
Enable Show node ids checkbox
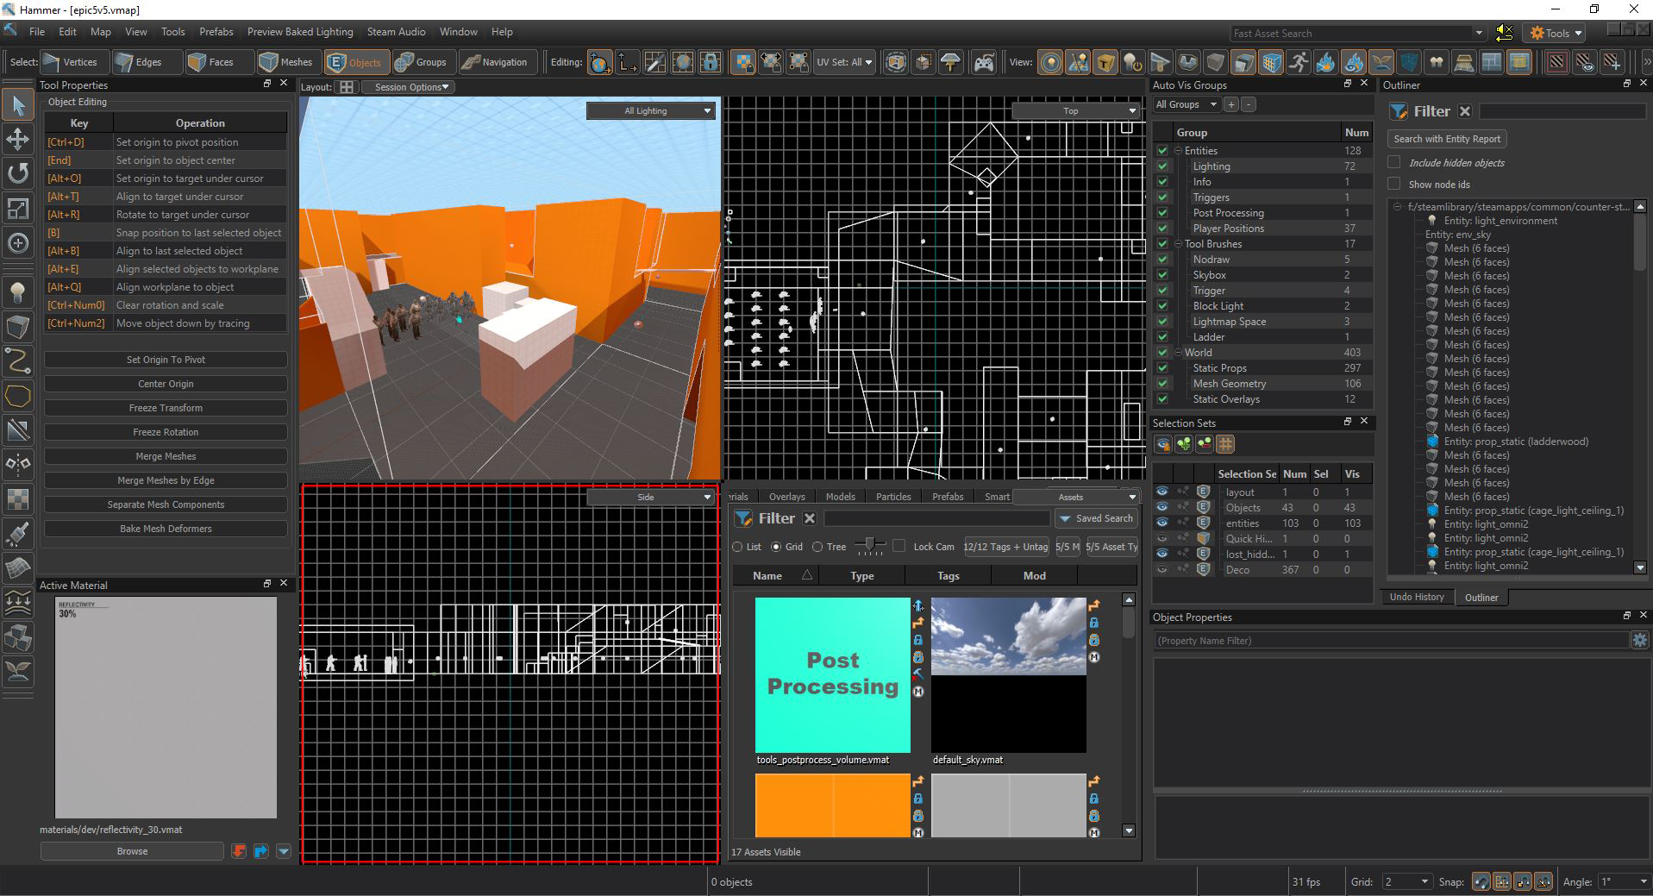(1393, 184)
